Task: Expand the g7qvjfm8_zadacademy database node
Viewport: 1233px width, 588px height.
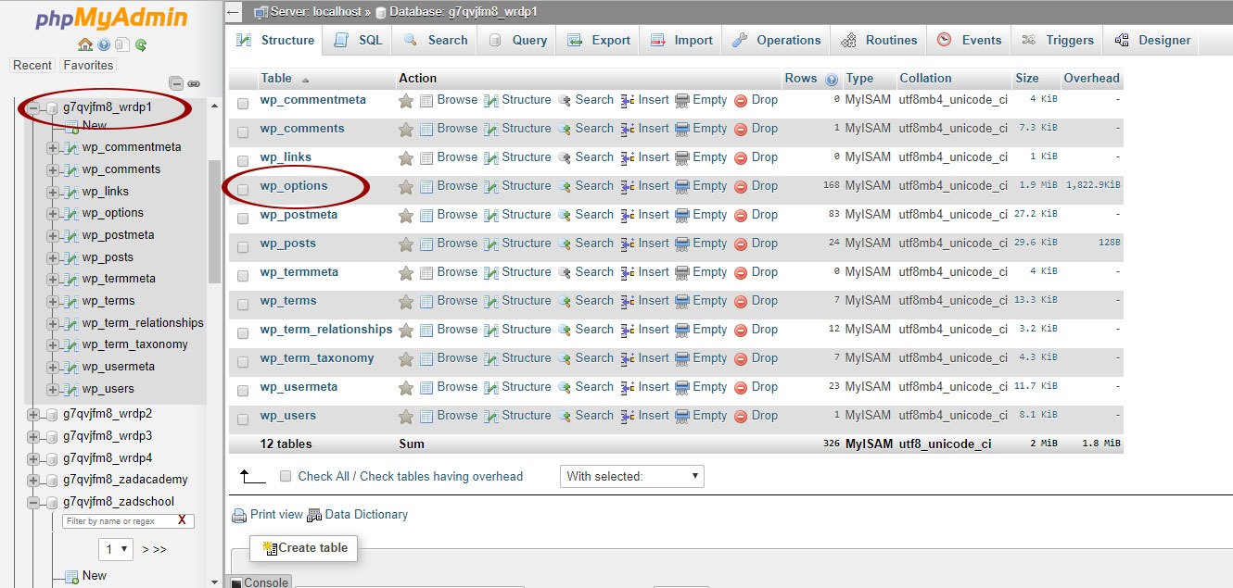Action: 33,481
